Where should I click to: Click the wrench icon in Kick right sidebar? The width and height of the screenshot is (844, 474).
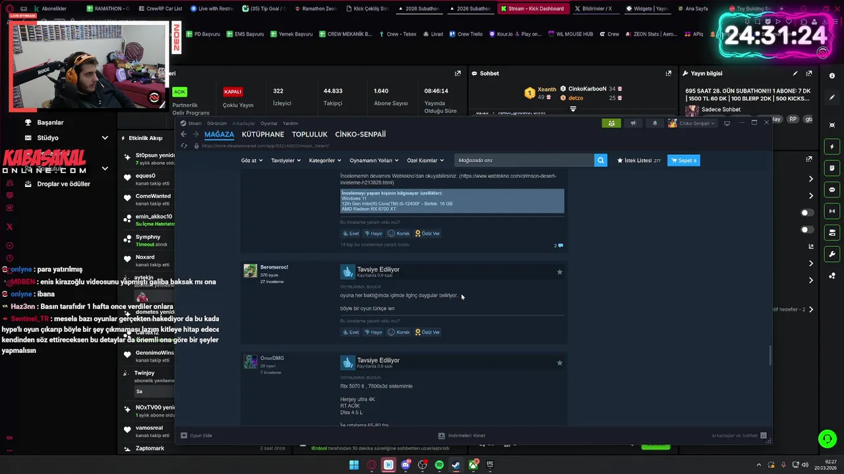[832, 254]
